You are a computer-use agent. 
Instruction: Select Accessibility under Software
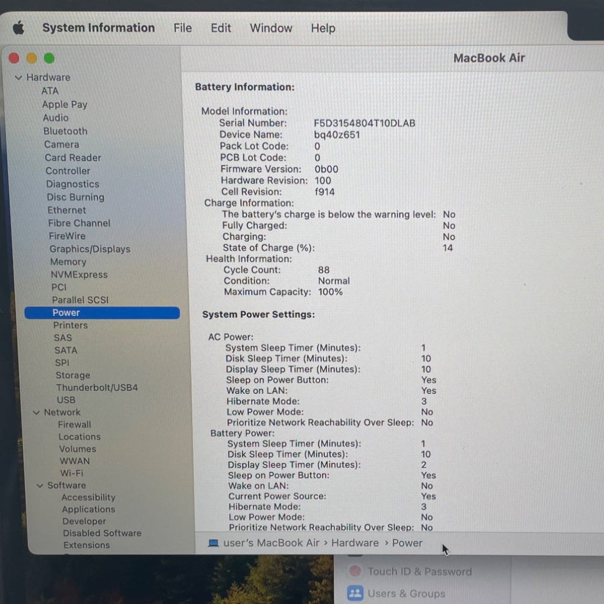point(89,498)
